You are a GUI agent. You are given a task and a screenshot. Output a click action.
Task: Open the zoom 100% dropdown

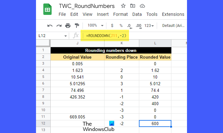point(95,26)
